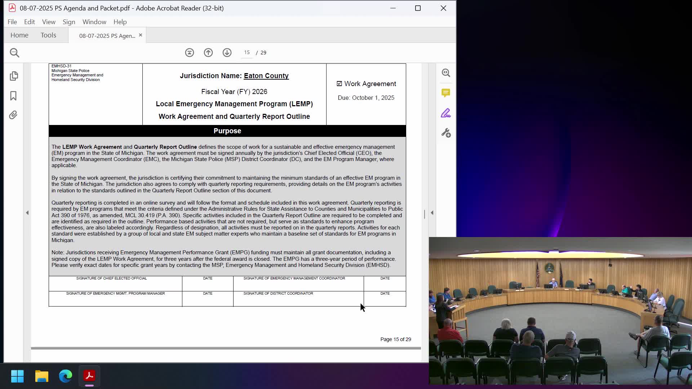Click the Adobe PDF icon in title bar
692x389 pixels.
12,8
